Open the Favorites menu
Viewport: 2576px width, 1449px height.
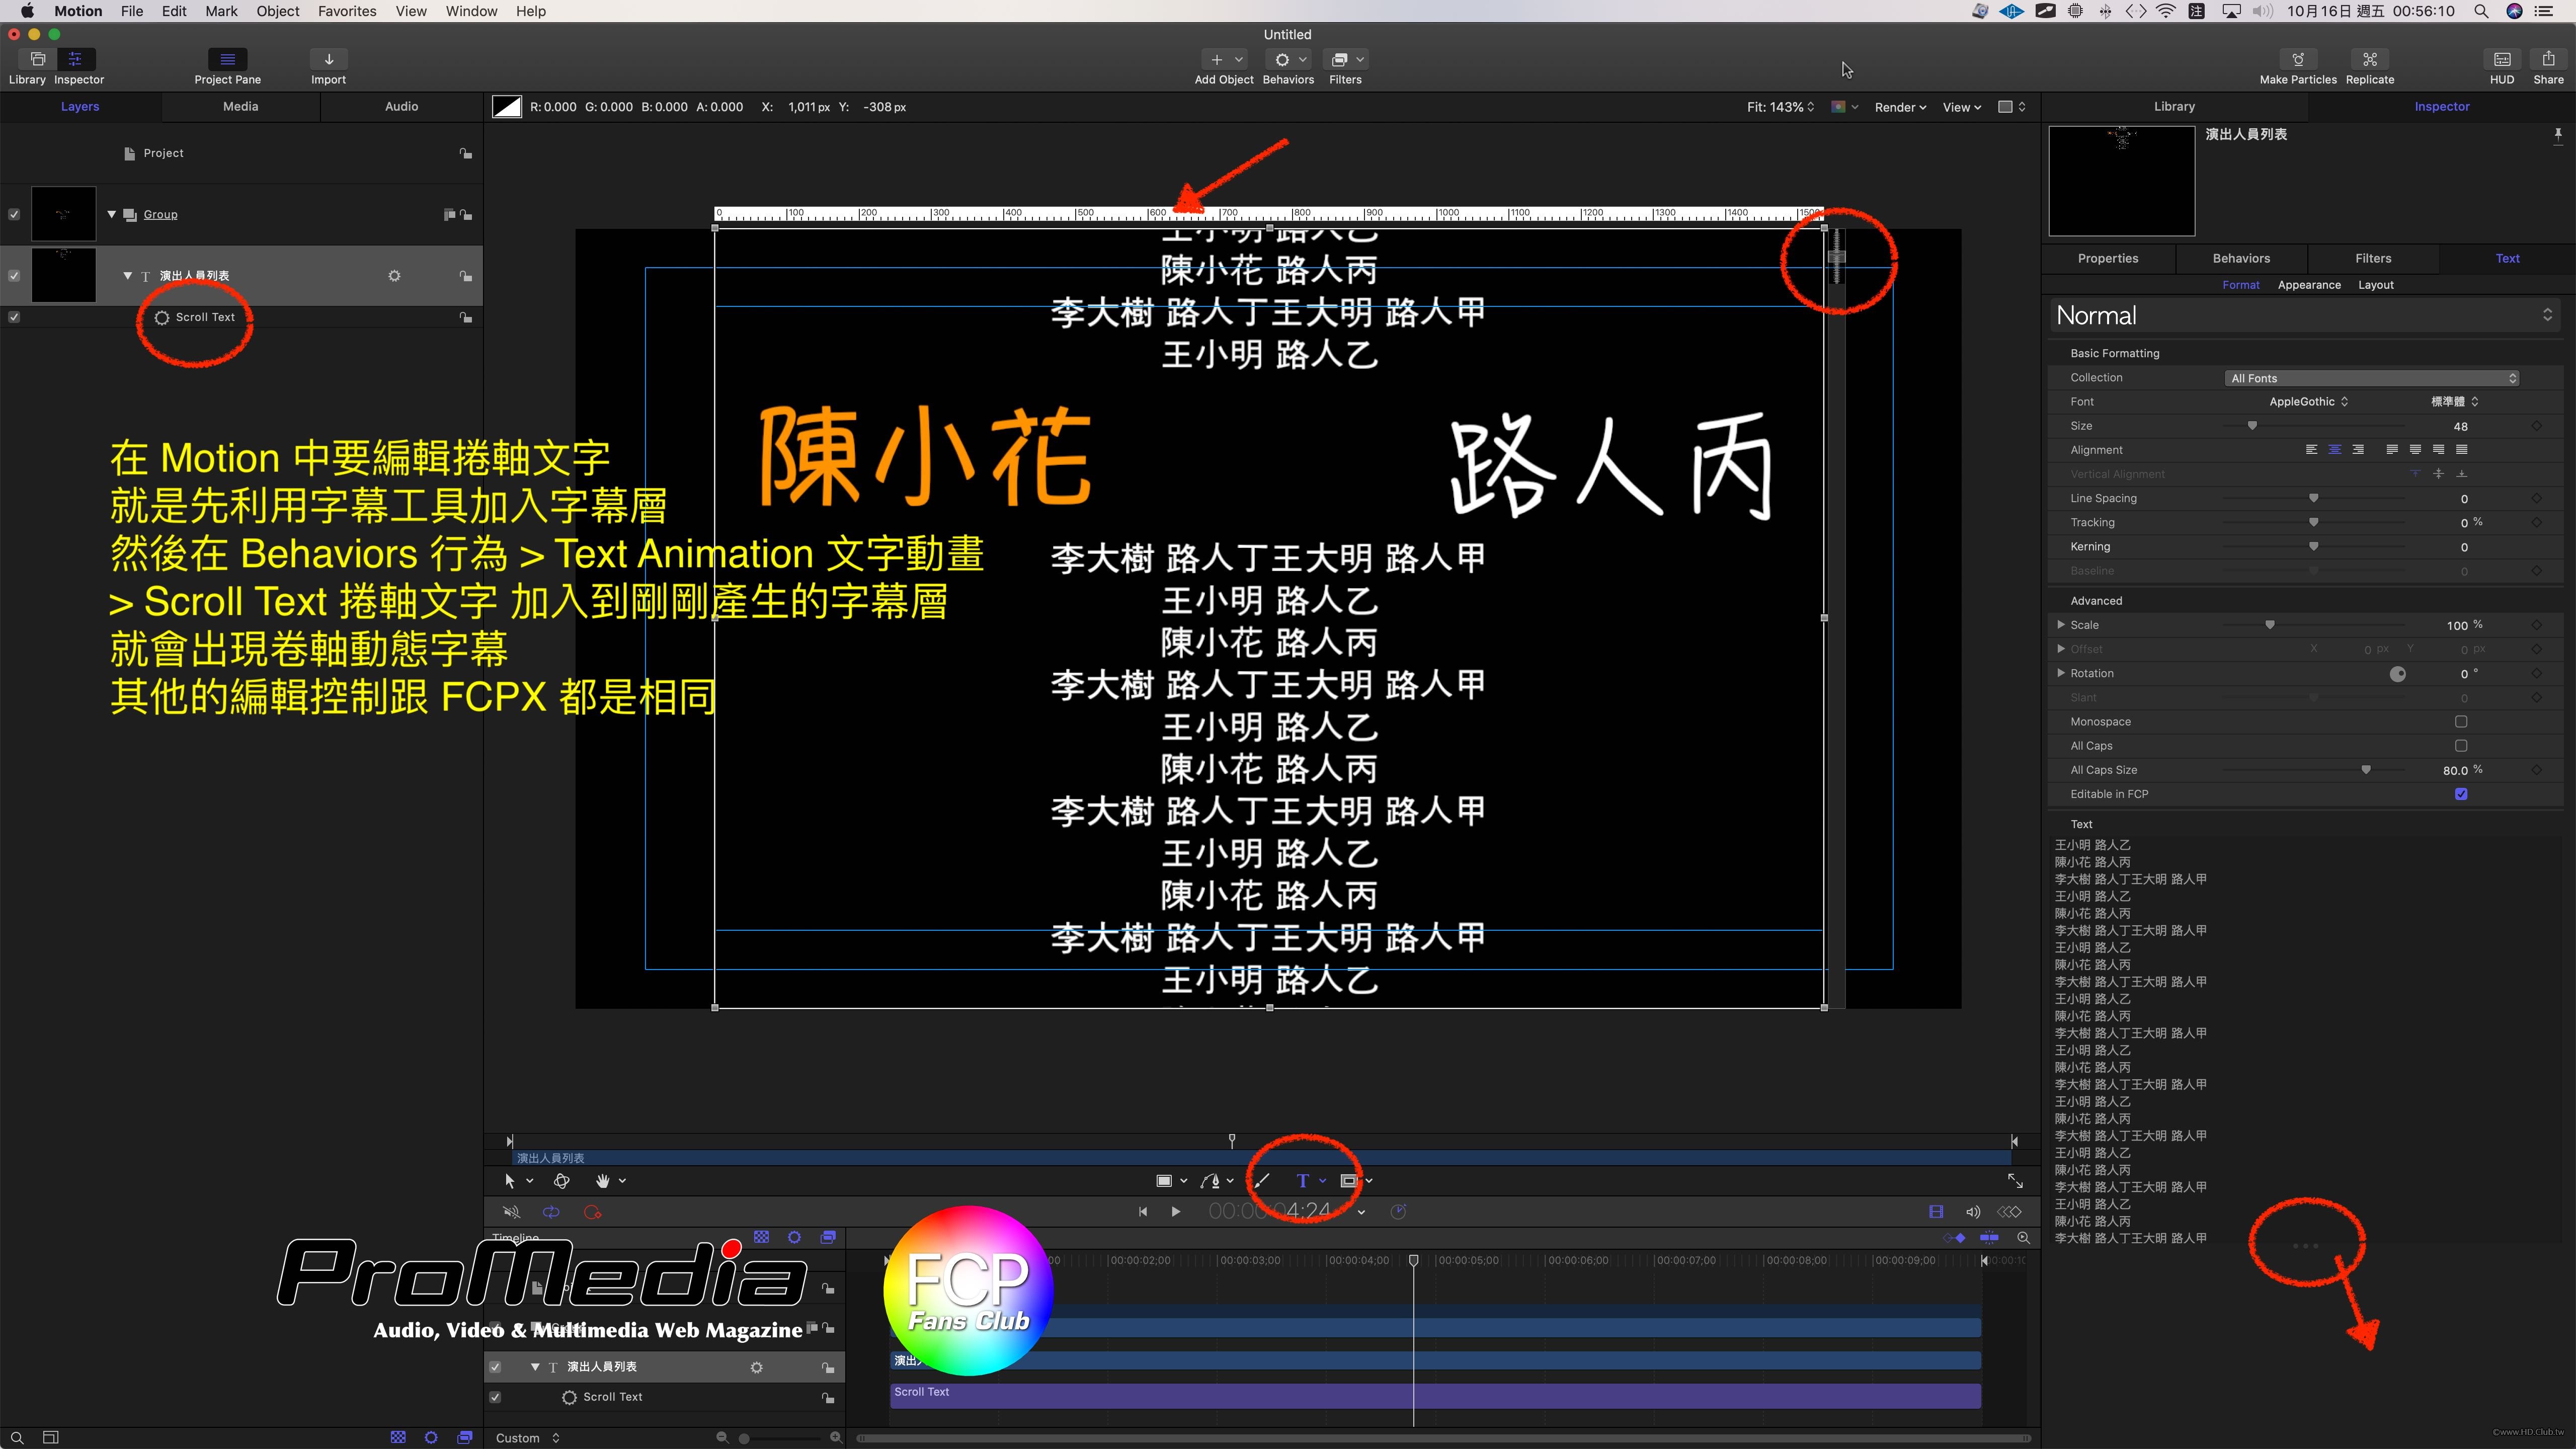coord(347,11)
